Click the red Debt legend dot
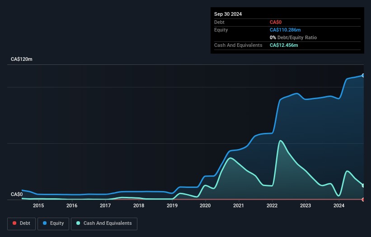The height and width of the screenshot is (237, 371). pyautogui.click(x=14, y=223)
